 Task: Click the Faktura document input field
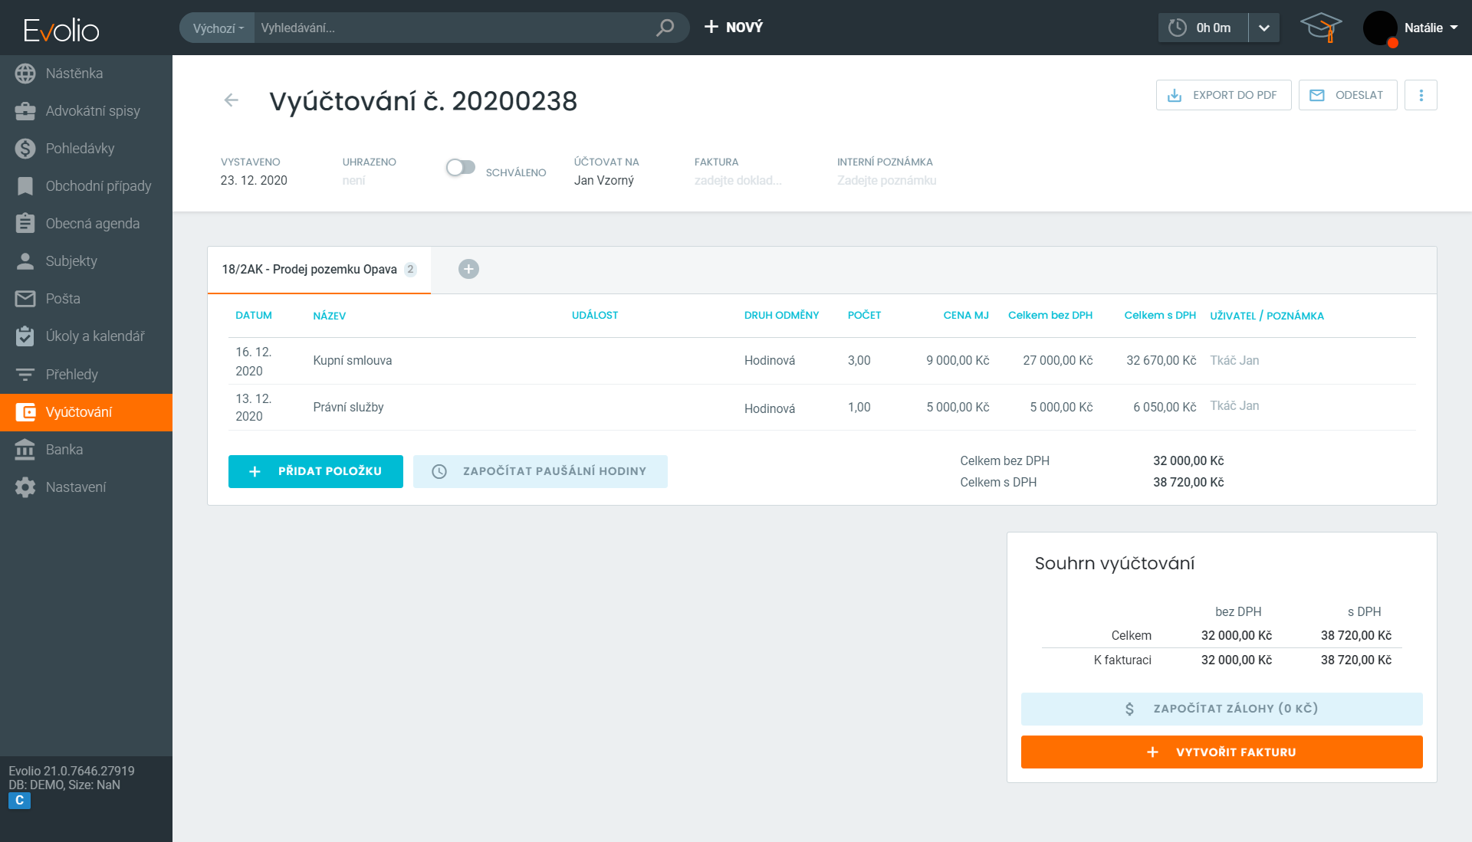(738, 181)
